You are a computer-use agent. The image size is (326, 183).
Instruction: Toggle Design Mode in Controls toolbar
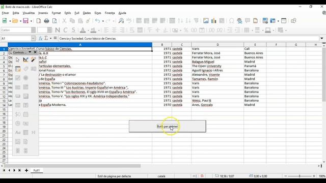pos(25,60)
